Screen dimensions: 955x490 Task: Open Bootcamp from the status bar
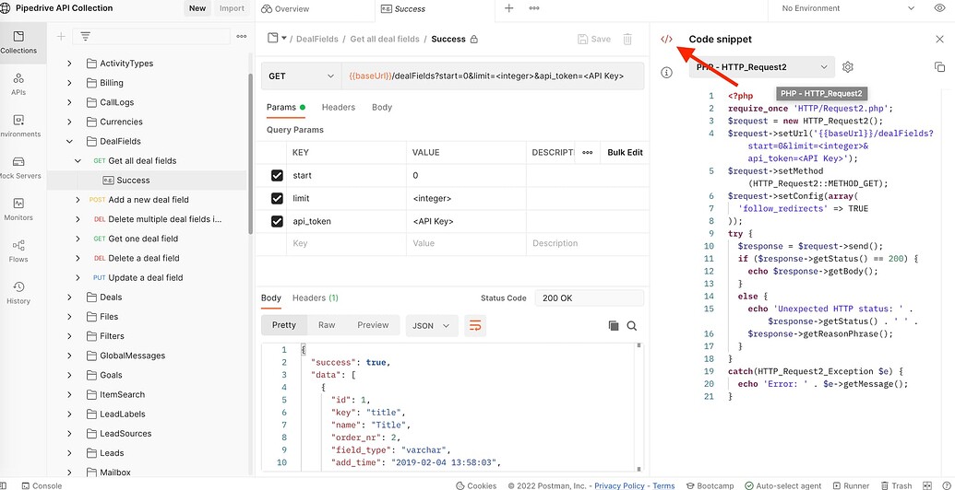click(710, 485)
